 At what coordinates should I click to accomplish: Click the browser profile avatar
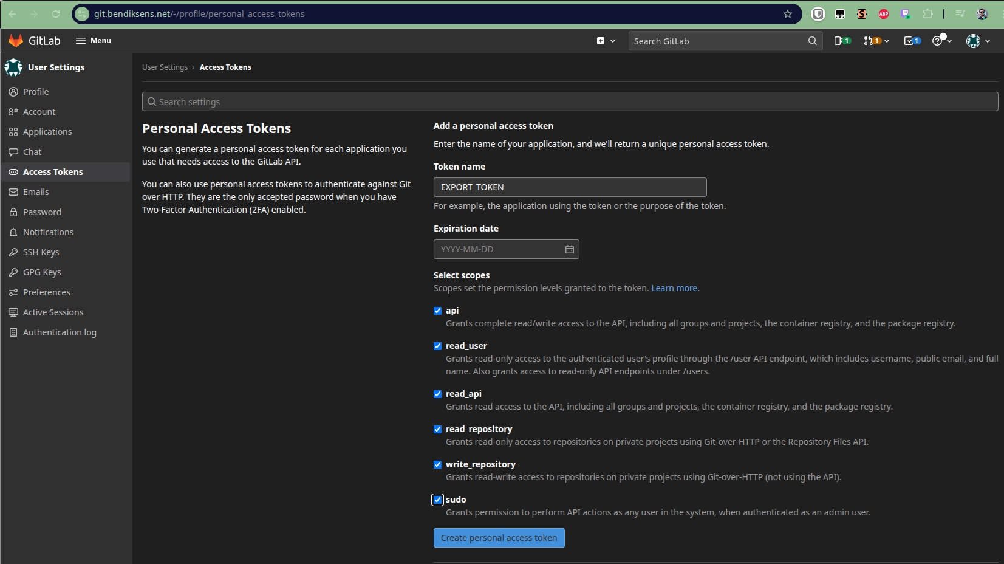pos(982,14)
